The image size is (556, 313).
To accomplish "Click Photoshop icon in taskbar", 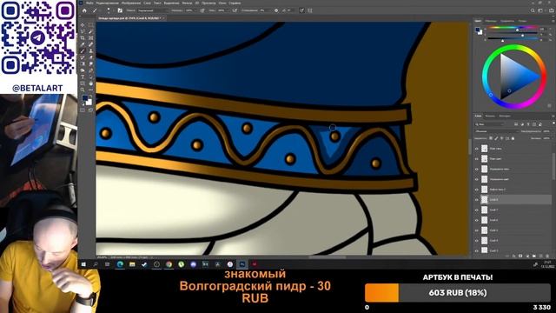I will pyautogui.click(x=242, y=264).
